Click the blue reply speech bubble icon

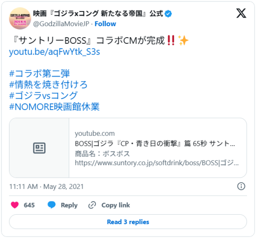tap(51, 205)
